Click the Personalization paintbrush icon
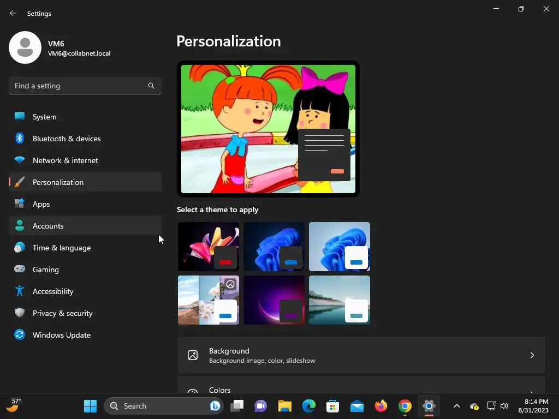This screenshot has width=559, height=419. click(x=20, y=182)
